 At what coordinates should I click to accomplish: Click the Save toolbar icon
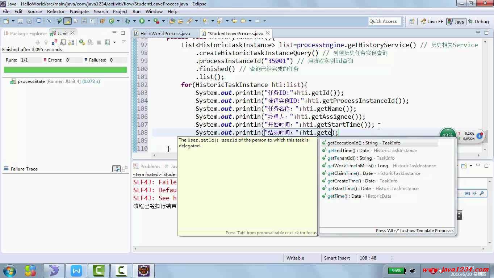tap(20, 21)
